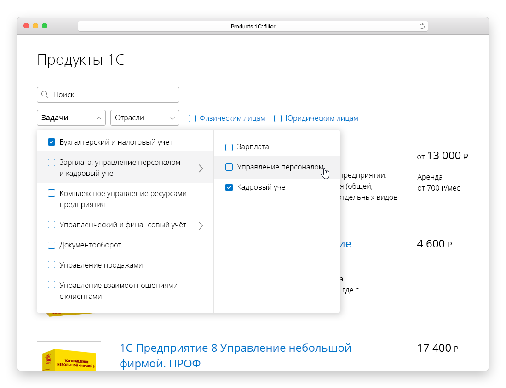Image resolution: width=506 pixels, height=388 pixels.
Task: Toggle the Физическим лицам filter checkbox
Action: [x=192, y=118]
